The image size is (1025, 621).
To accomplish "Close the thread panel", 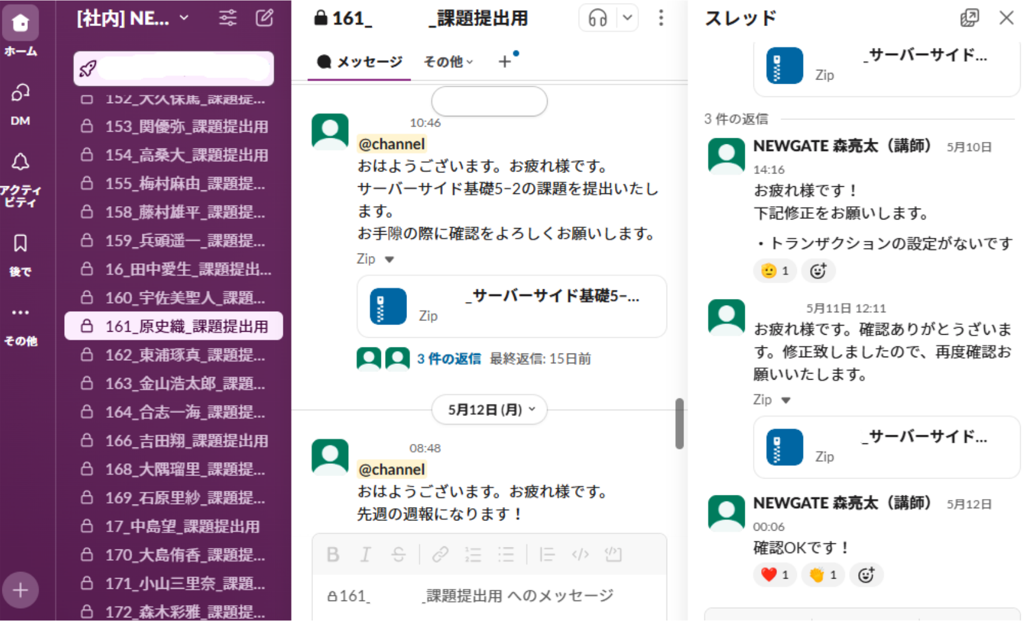I will point(1006,18).
